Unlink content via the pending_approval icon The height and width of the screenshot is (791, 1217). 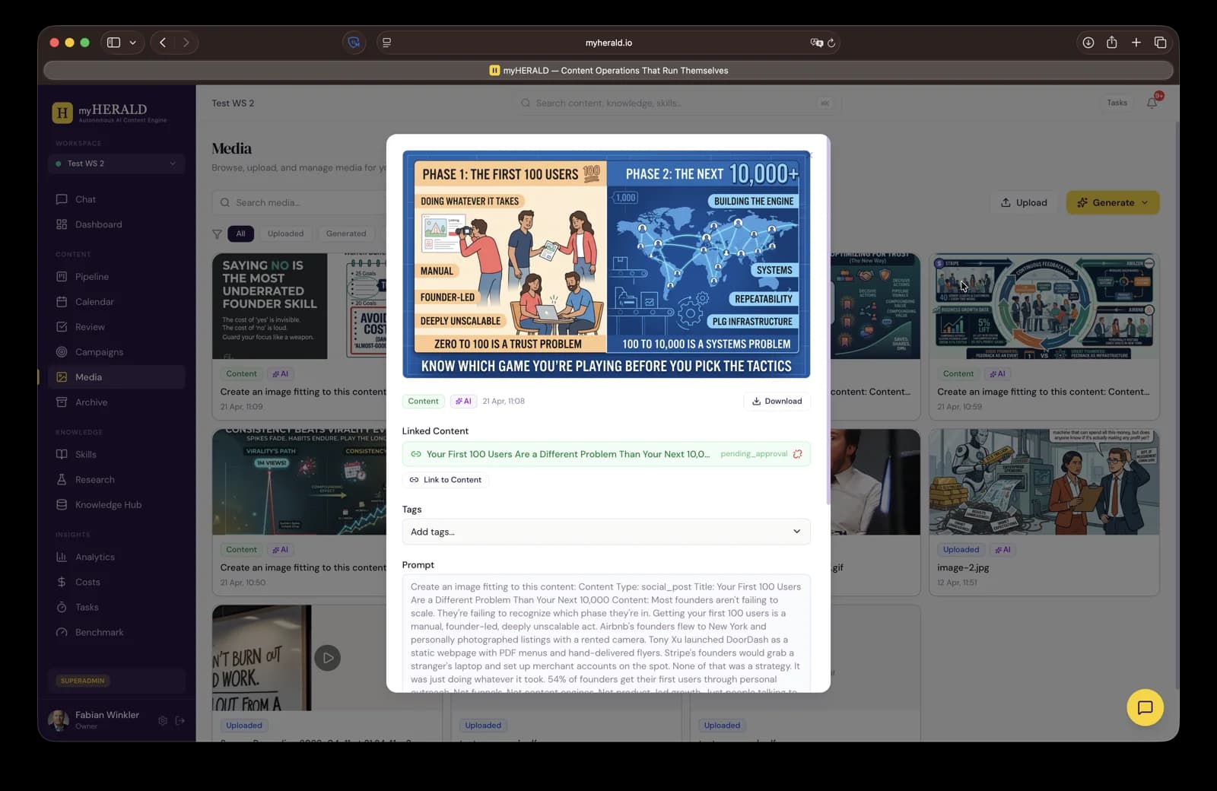click(x=798, y=454)
